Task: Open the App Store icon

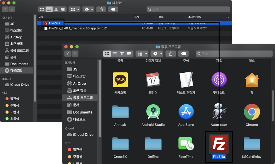Action: pos(186,112)
